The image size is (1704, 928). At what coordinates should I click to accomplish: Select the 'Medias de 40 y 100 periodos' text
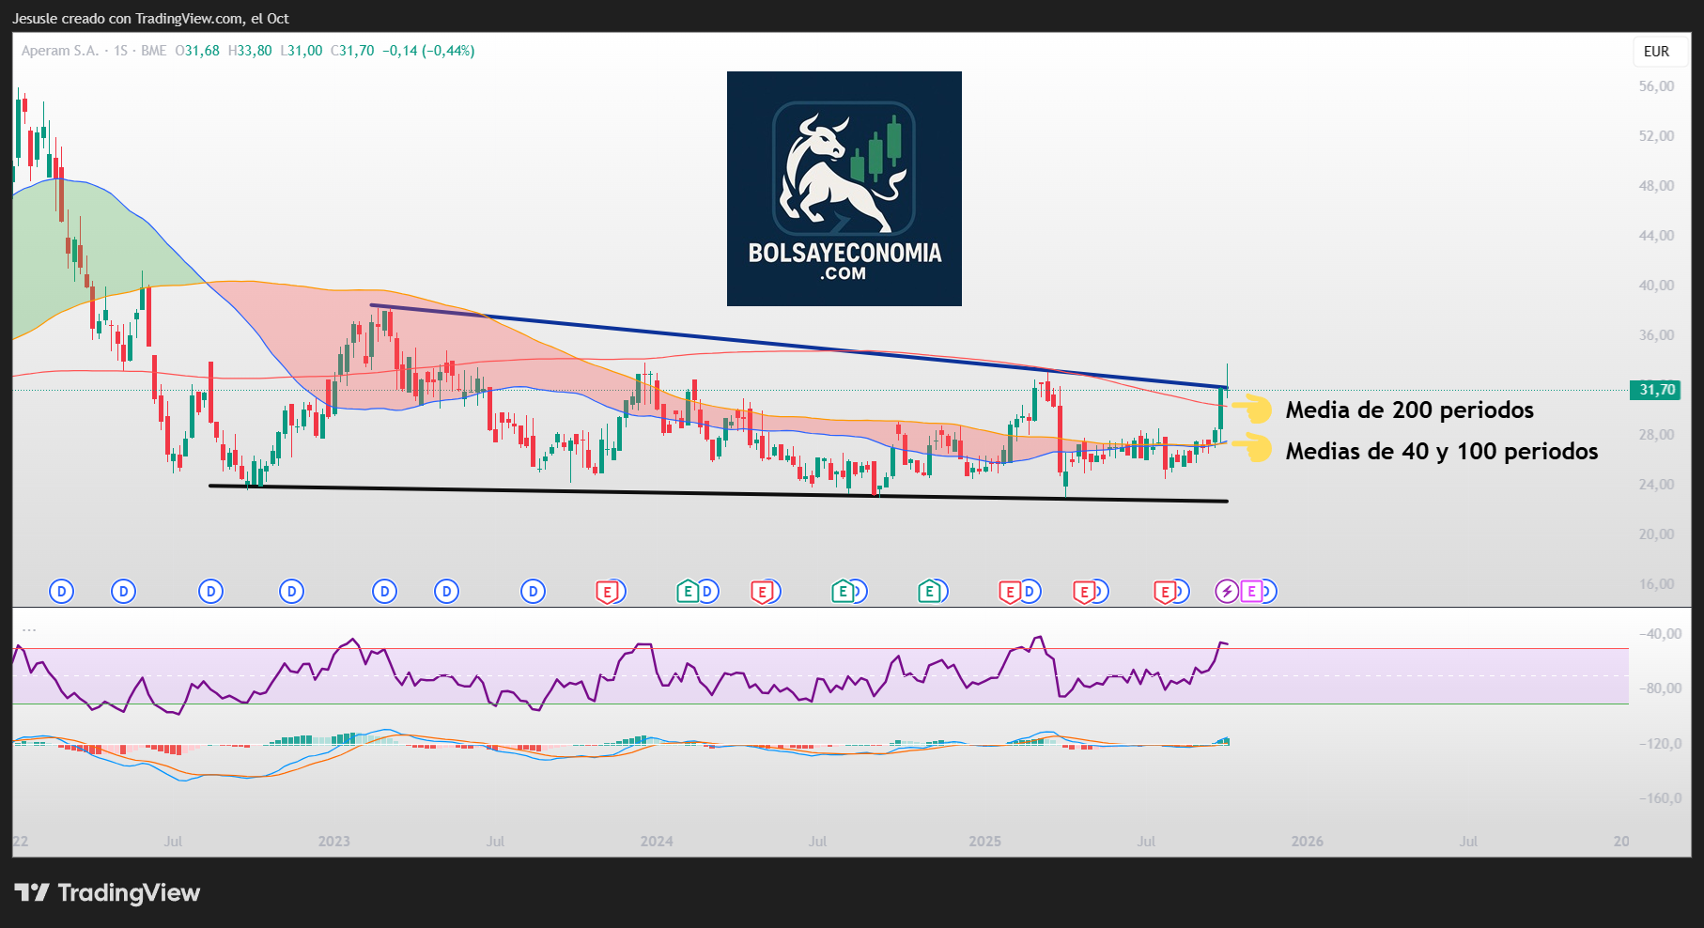[1441, 451]
